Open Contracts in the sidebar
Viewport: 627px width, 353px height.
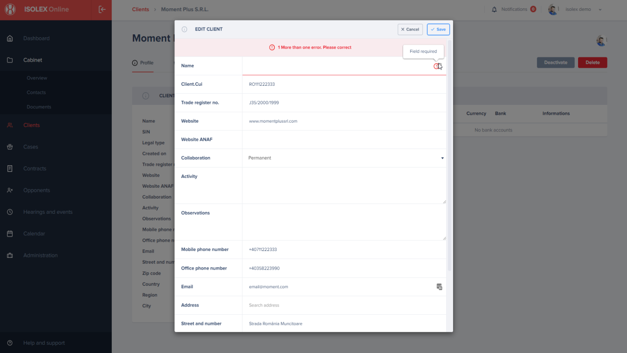click(x=35, y=169)
